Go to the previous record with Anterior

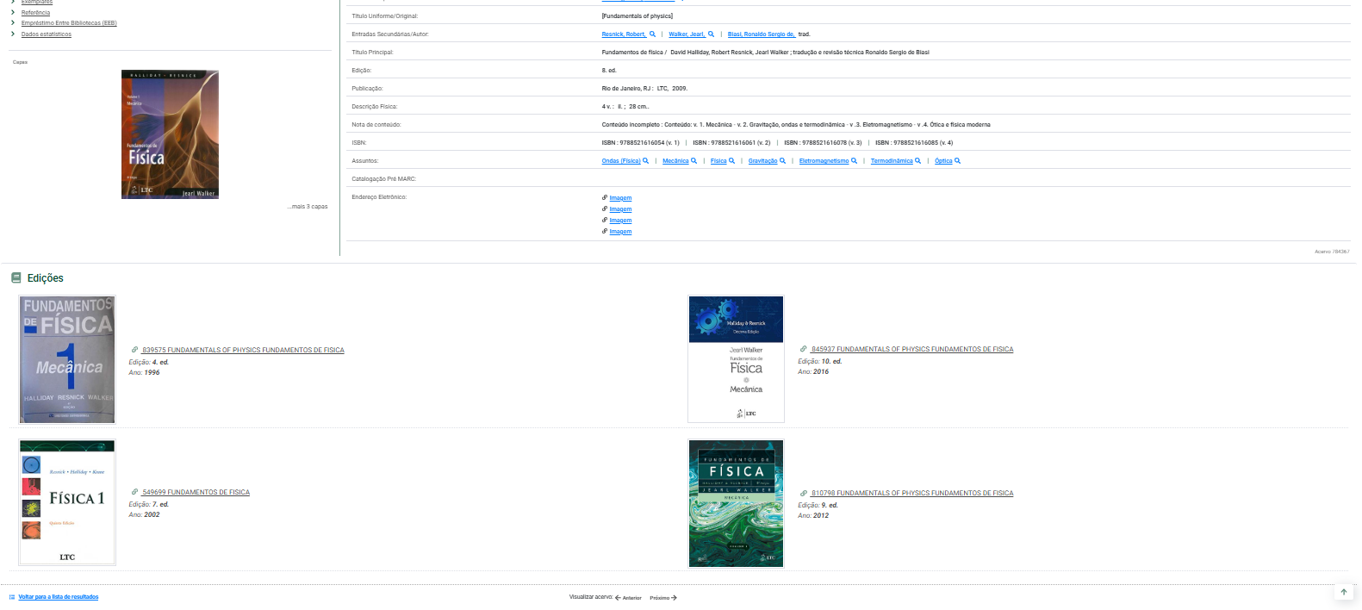click(x=629, y=598)
